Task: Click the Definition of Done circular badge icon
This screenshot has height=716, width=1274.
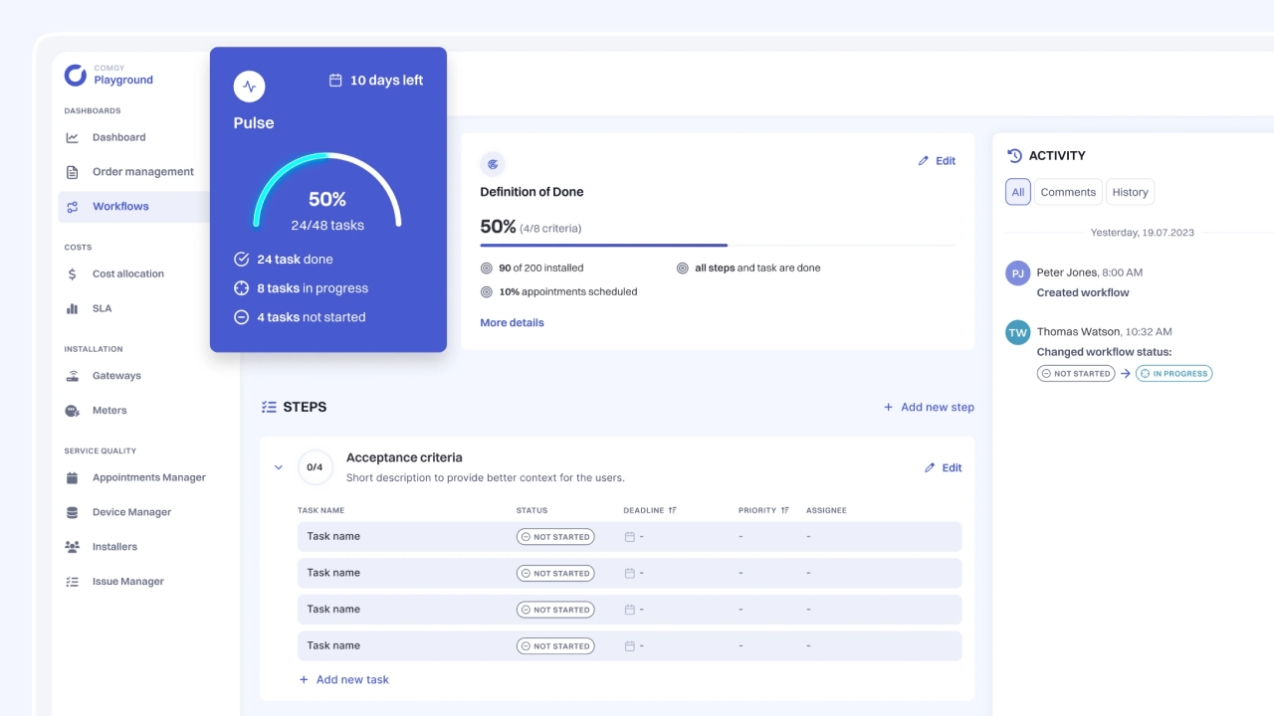Action: point(493,163)
